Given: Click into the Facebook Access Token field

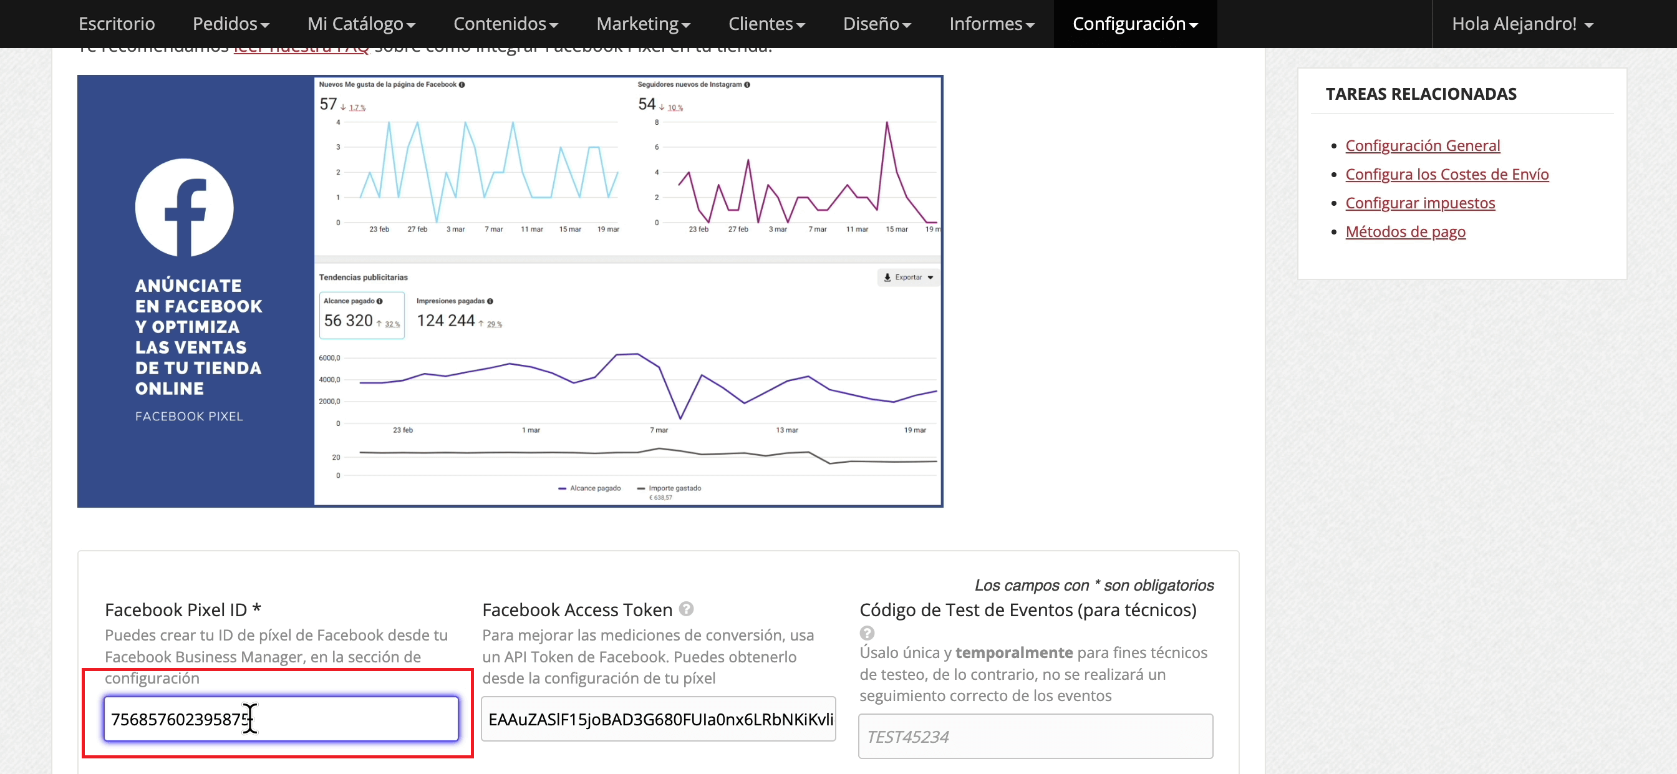Looking at the screenshot, I should (x=658, y=718).
